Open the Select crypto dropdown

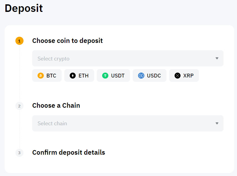tap(128, 58)
